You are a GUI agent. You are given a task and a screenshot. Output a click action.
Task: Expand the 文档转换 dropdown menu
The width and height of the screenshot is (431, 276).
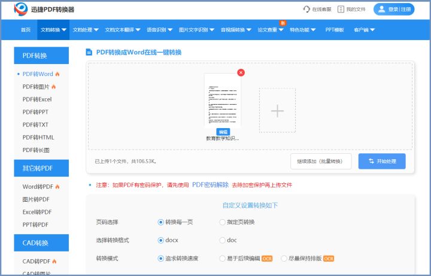[53, 29]
